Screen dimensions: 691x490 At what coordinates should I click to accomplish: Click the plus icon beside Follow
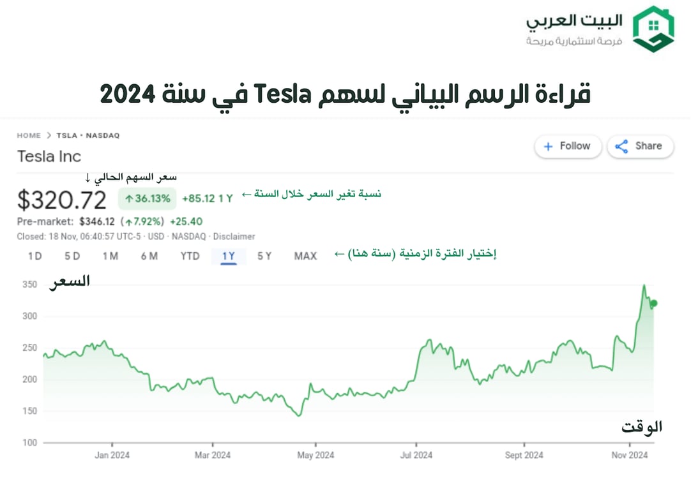pyautogui.click(x=548, y=146)
